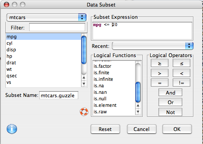Insert the not-equal operator
This screenshot has height=144, width=203.
[x=182, y=83]
